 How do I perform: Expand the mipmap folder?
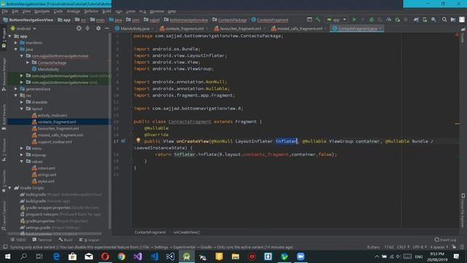[22, 155]
